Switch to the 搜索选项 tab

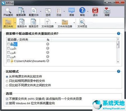(33, 23)
